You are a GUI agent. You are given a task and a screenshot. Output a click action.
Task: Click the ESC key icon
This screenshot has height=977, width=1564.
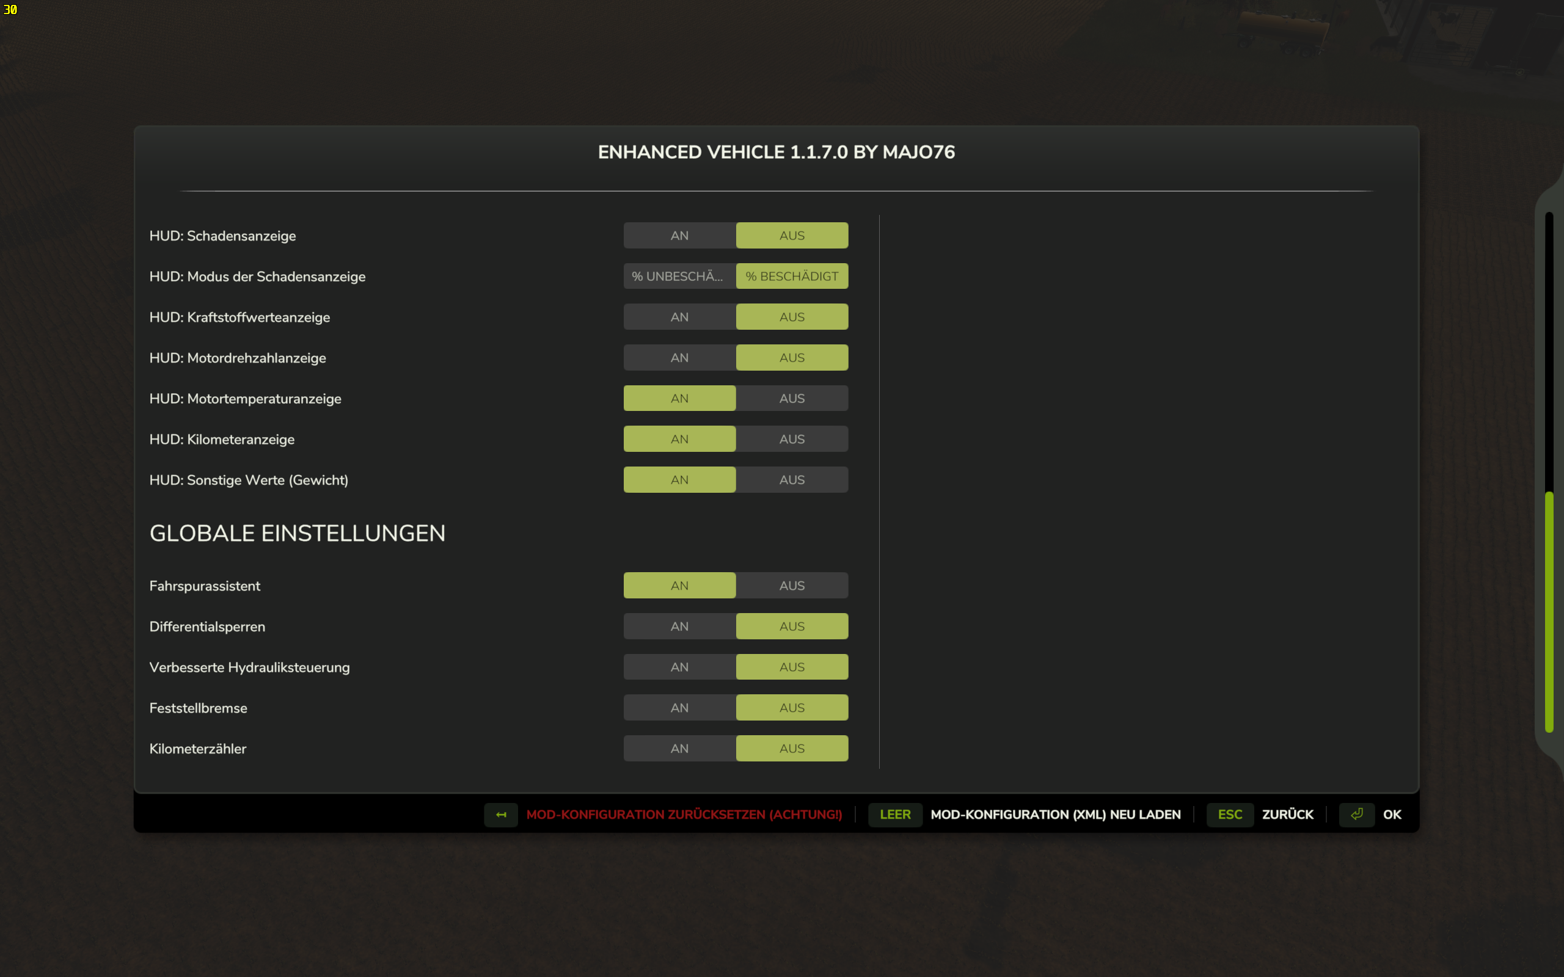(1229, 814)
